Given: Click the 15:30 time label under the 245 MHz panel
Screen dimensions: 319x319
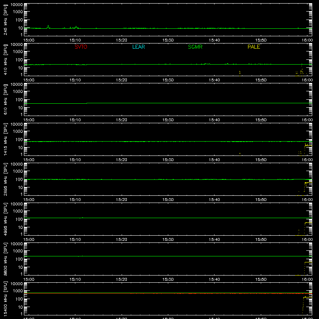Looking at the screenshot, I should pyautogui.click(x=168, y=40).
